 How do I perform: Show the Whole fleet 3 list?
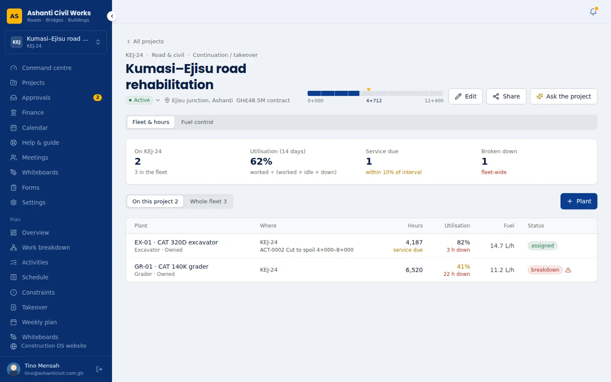coord(208,202)
